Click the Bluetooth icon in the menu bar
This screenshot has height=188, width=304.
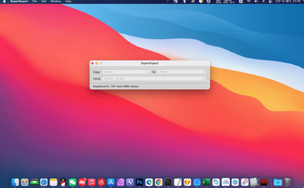(263, 2)
